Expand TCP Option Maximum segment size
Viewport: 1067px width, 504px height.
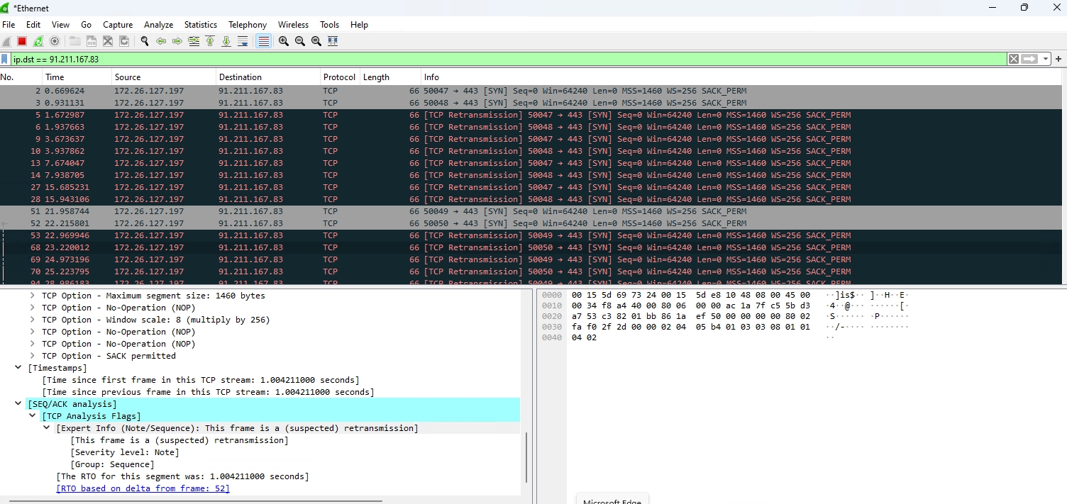click(x=32, y=296)
